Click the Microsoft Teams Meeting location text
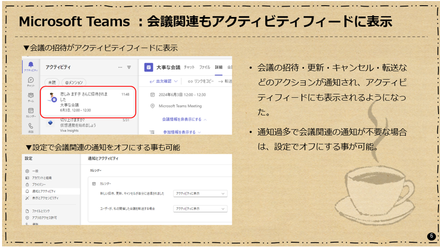 (x=180, y=106)
